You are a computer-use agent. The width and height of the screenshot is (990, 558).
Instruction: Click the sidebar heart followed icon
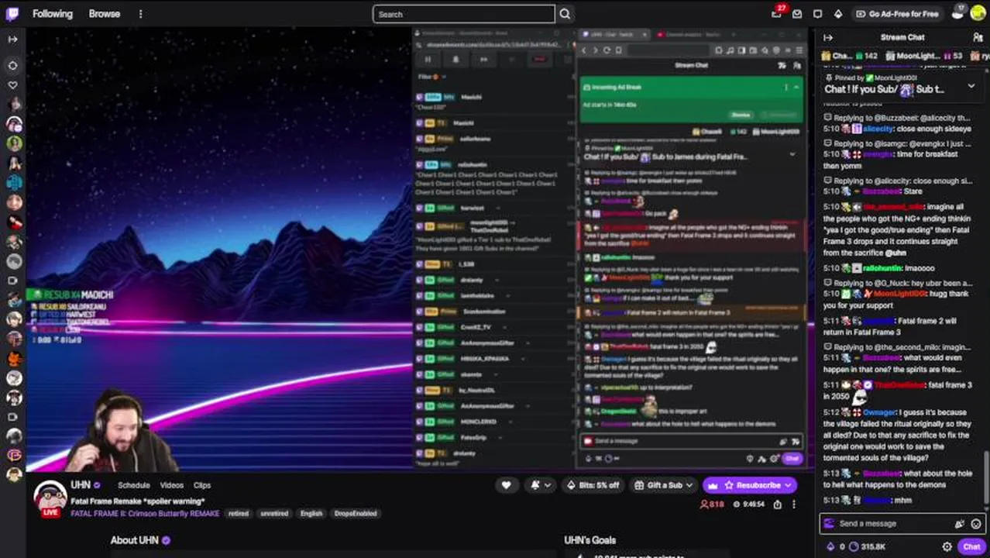point(12,84)
